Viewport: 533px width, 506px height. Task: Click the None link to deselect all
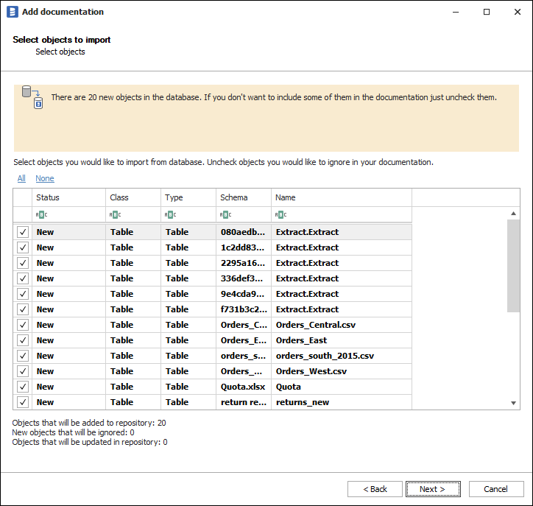tap(44, 178)
